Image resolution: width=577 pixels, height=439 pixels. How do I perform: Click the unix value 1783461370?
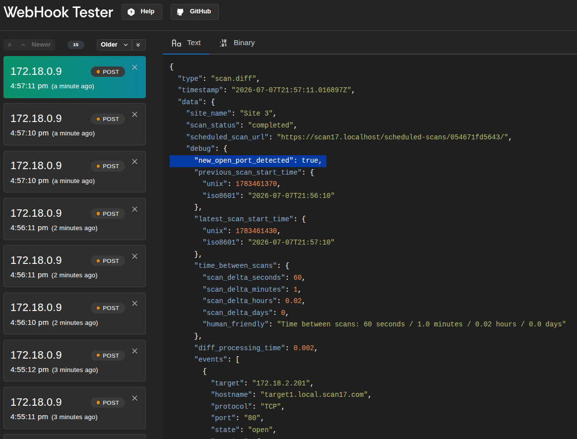click(x=256, y=184)
